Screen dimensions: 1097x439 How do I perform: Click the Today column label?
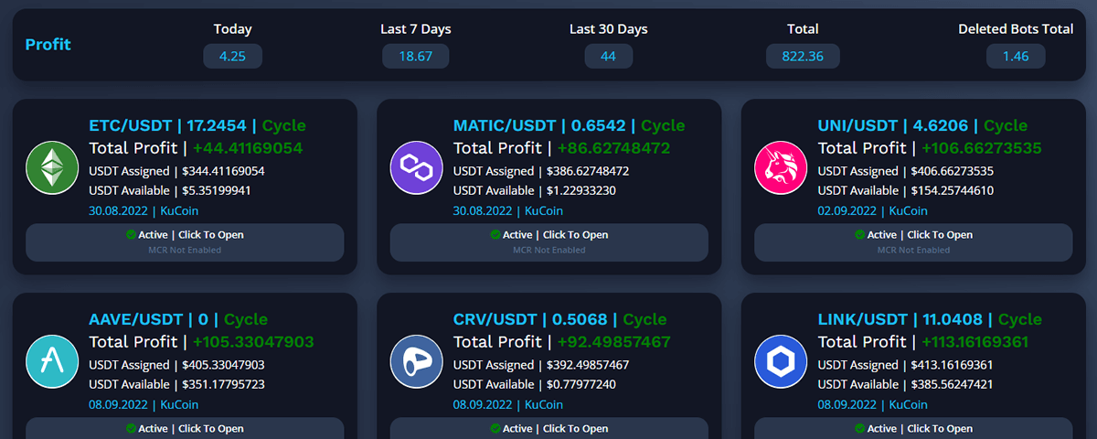tap(233, 29)
